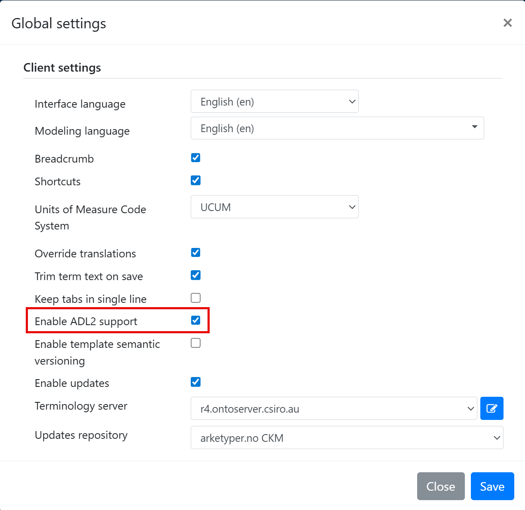Uncheck the Breadcrumb checkbox

point(195,158)
